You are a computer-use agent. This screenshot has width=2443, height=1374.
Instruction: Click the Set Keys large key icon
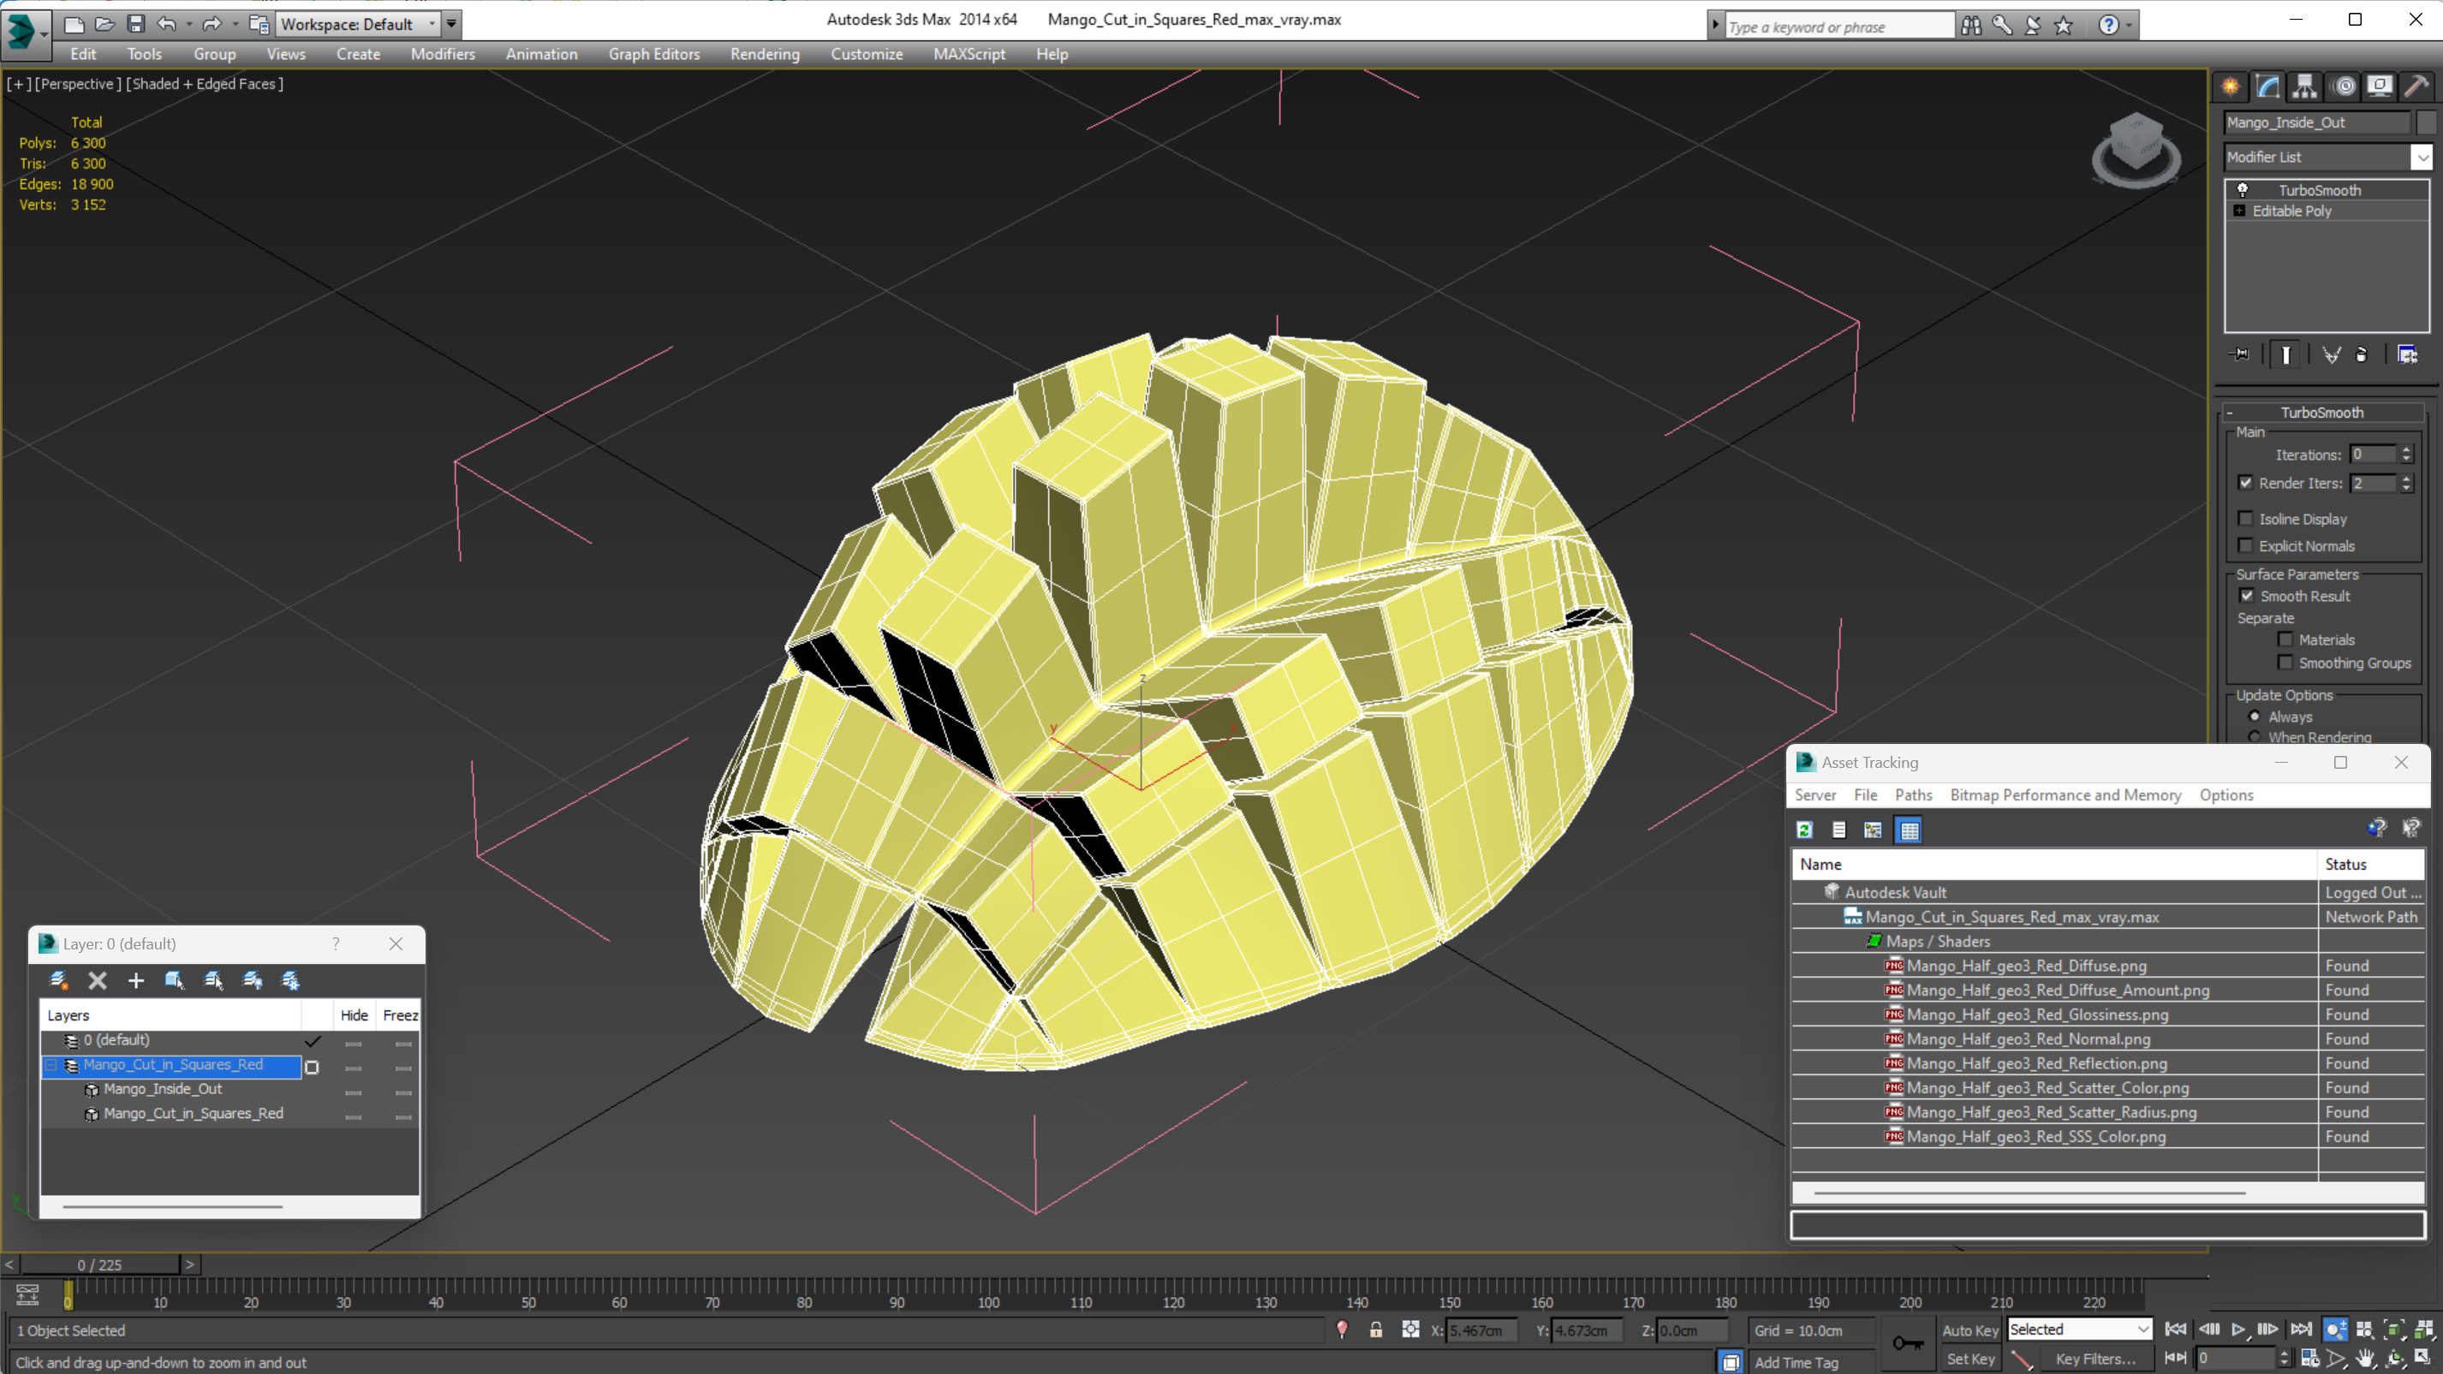click(x=1907, y=1342)
